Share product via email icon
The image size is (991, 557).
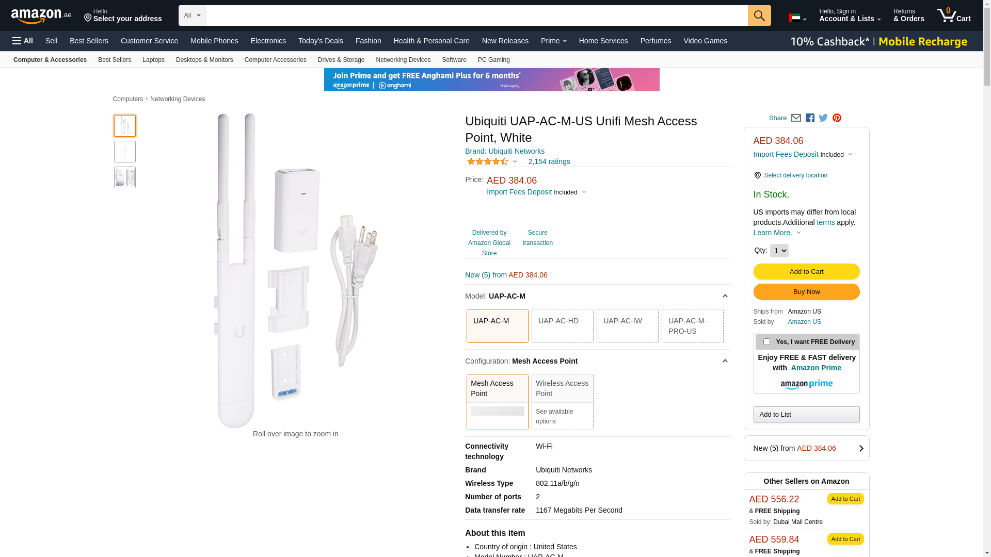click(x=796, y=118)
